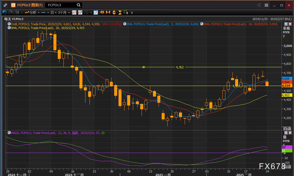The width and height of the screenshot is (294, 176).
Task: Click the hourglass session time icon
Action: point(119,12)
